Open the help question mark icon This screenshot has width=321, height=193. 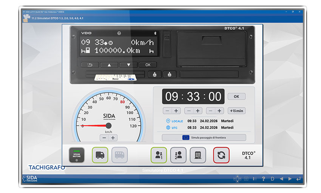263,179
